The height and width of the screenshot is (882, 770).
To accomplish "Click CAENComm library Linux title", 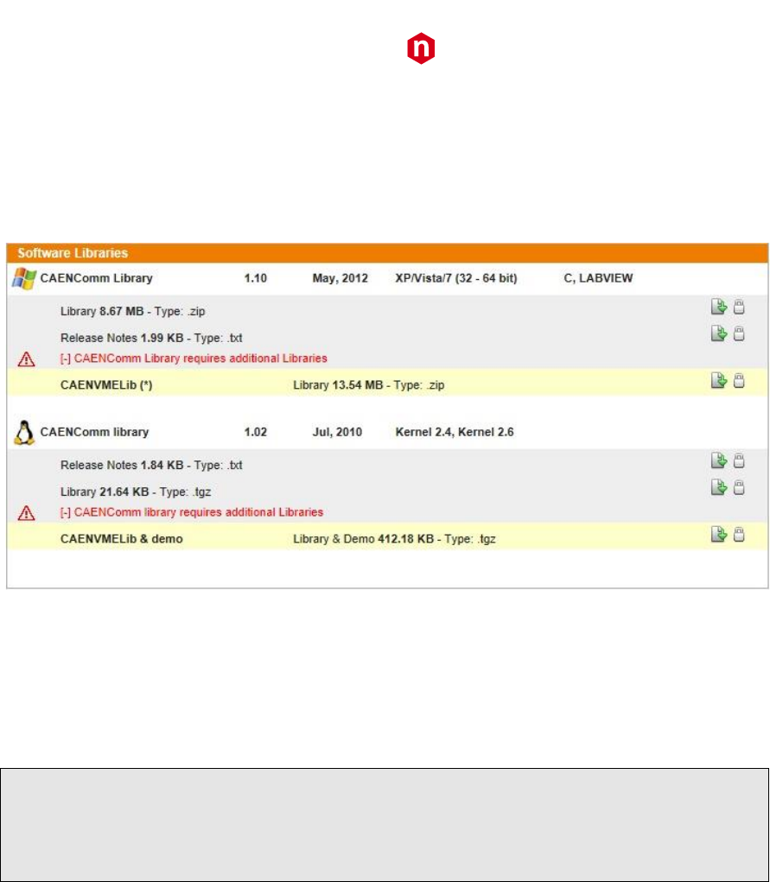I will 94,432.
